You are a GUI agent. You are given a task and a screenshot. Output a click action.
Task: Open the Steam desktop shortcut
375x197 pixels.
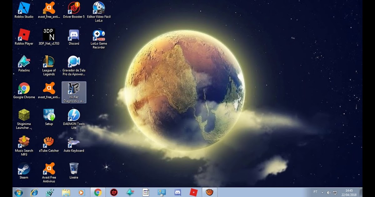coord(24,171)
